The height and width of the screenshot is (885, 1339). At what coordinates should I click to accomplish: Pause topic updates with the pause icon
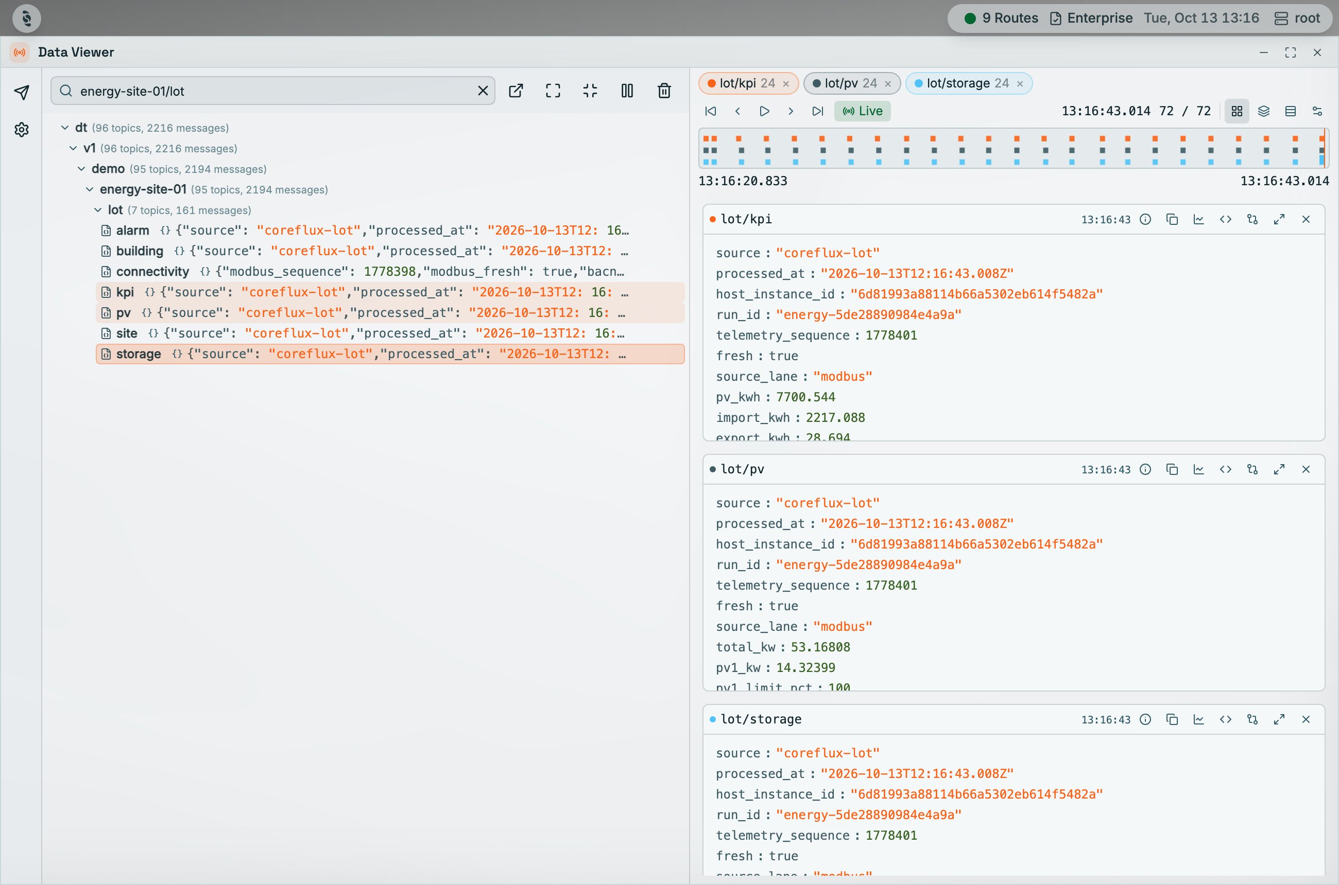pyautogui.click(x=627, y=91)
